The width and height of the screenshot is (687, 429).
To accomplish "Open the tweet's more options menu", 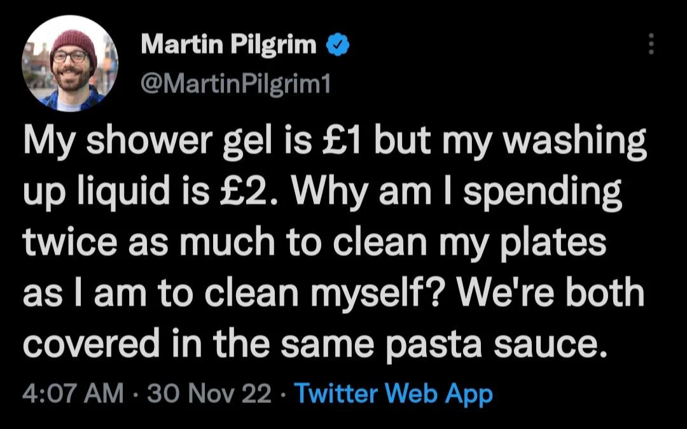I will pos(650,43).
